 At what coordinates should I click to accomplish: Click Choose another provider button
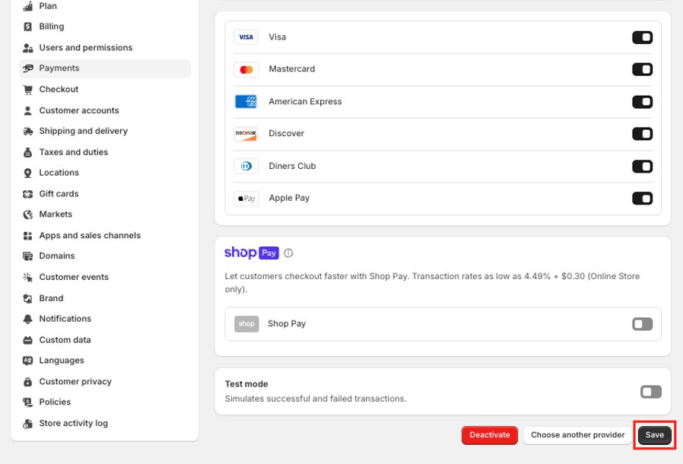pos(577,435)
